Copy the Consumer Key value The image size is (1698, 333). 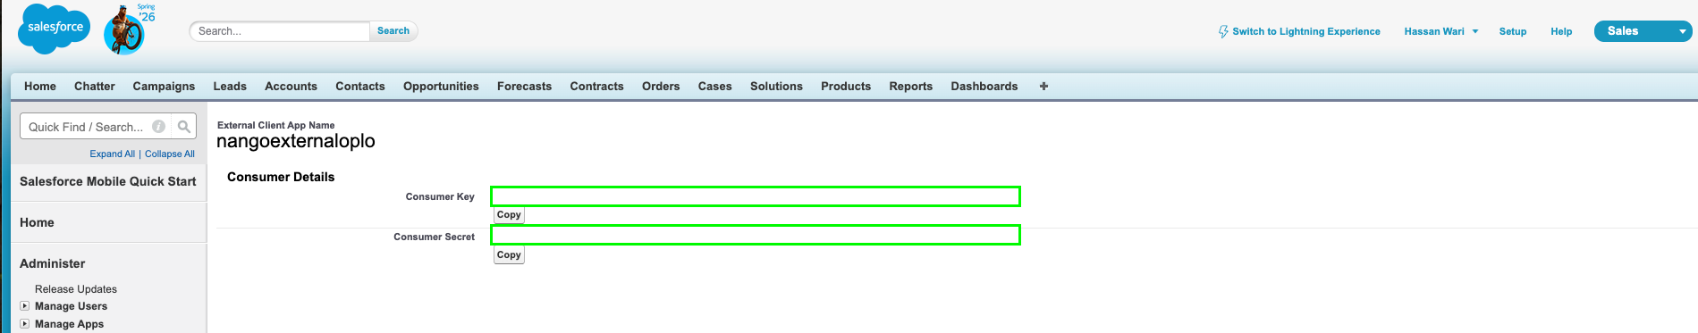tap(509, 215)
